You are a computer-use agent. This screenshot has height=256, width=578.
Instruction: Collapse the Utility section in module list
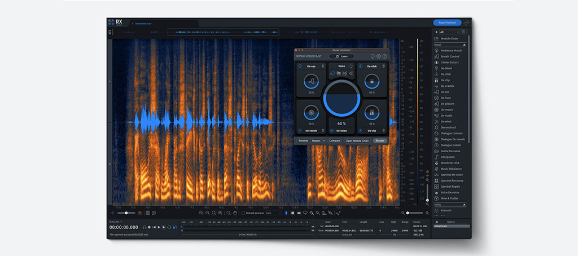pyautogui.click(x=464, y=205)
